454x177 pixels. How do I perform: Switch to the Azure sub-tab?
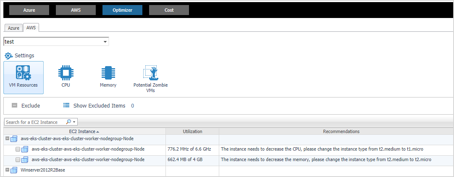tap(13, 28)
